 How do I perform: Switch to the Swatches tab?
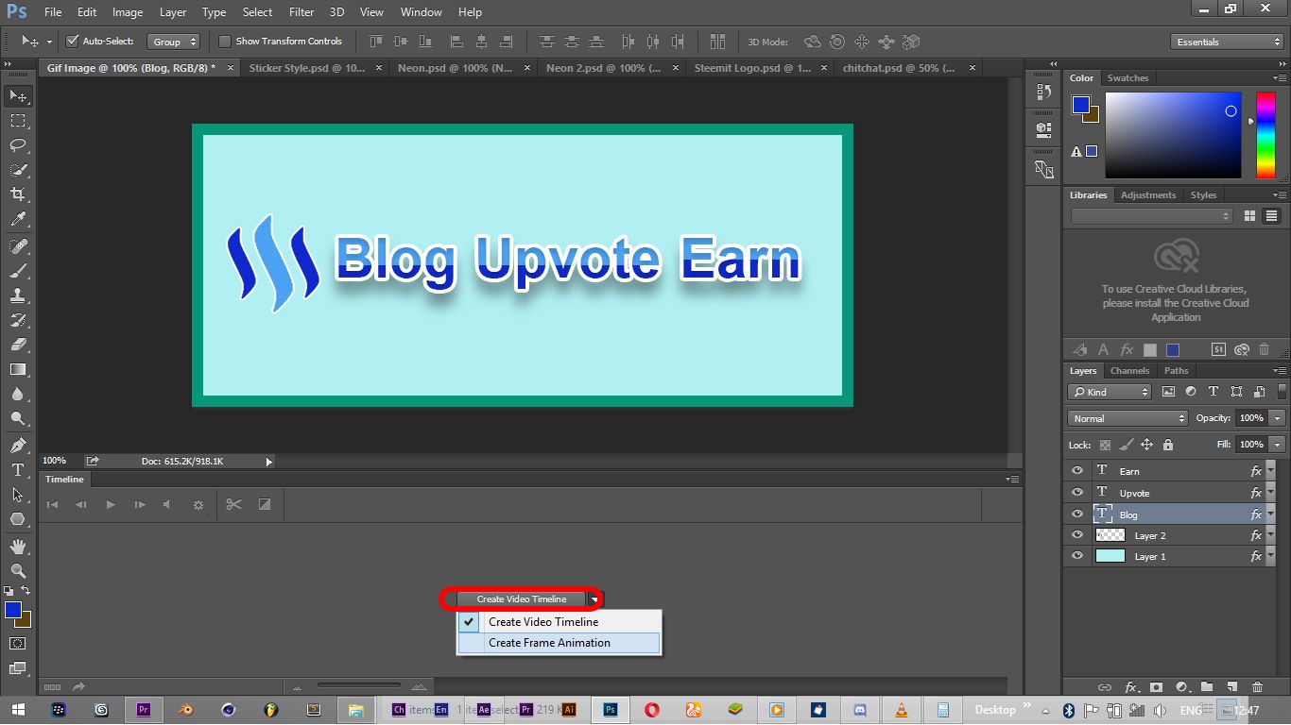[x=1127, y=78]
